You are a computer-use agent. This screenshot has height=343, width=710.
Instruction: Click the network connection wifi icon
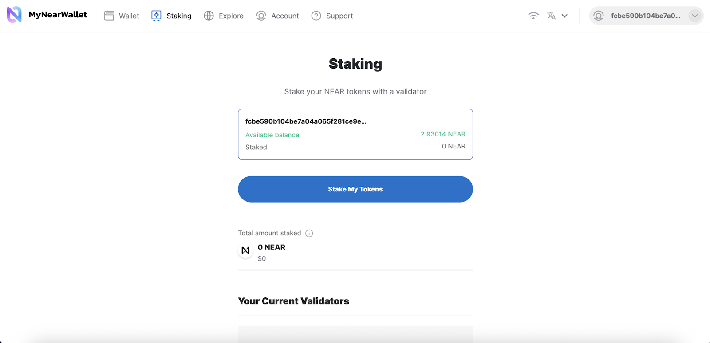click(x=533, y=16)
